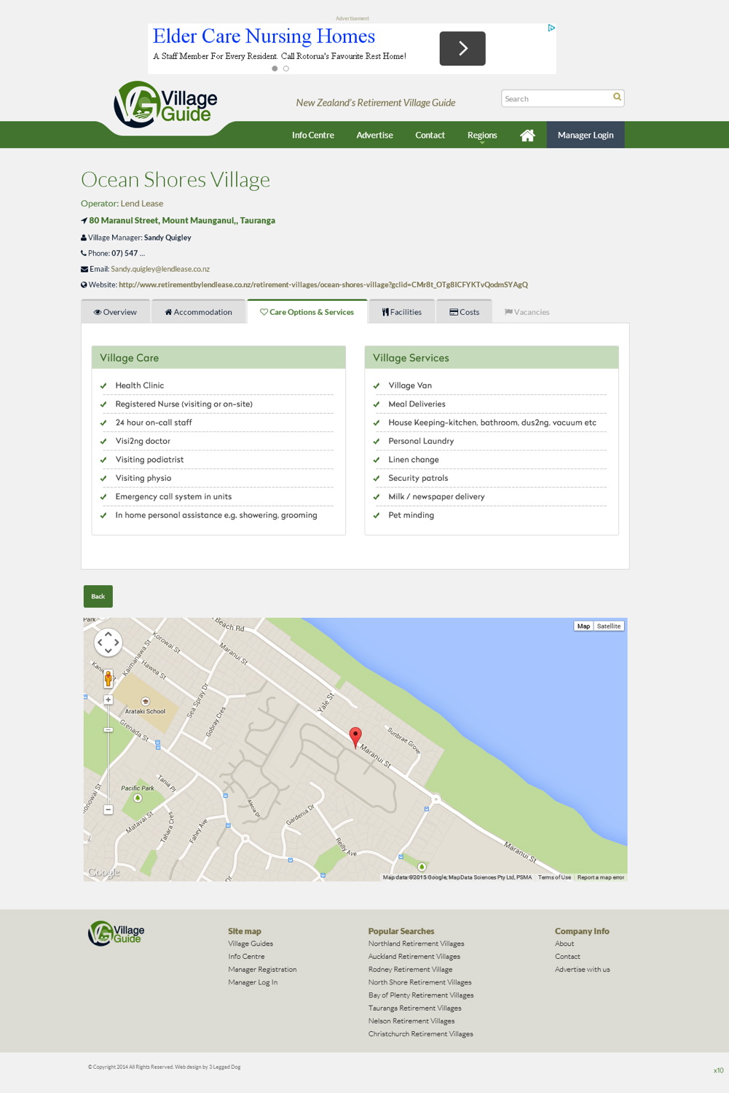Select the Map view toggle on the map

pos(583,626)
